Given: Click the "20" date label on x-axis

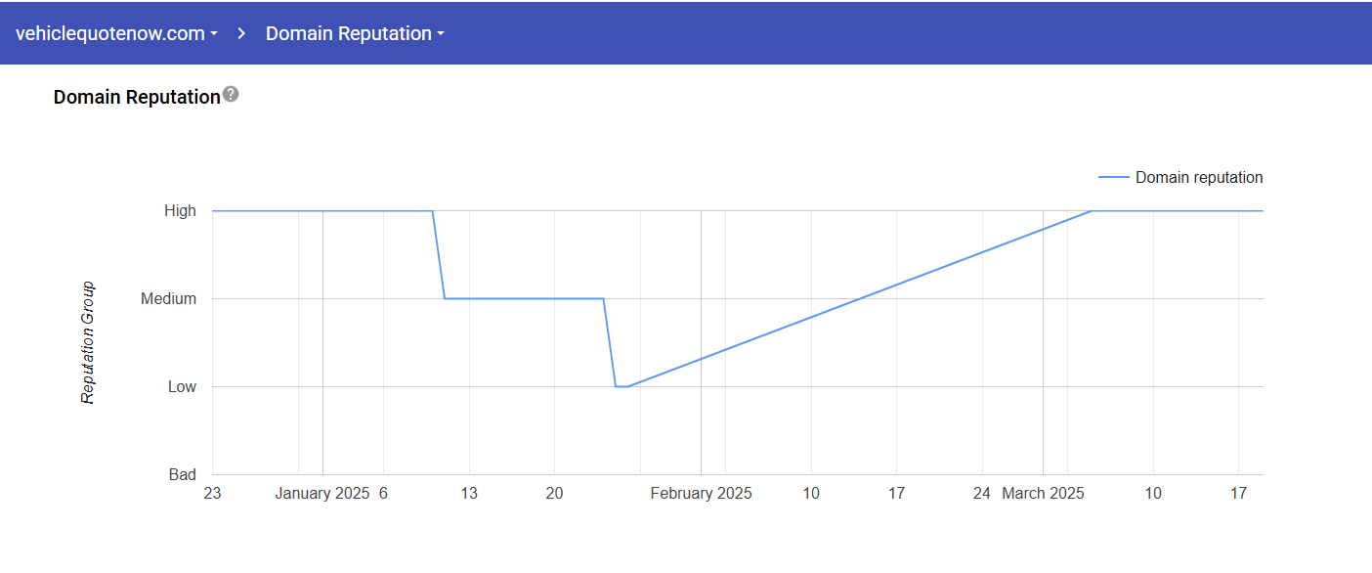Looking at the screenshot, I should point(554,494).
